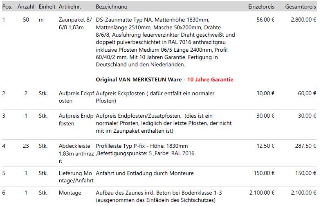The height and width of the screenshot is (206, 321).
Task: Click the Montage article cell in row 6
Action: tap(70, 193)
